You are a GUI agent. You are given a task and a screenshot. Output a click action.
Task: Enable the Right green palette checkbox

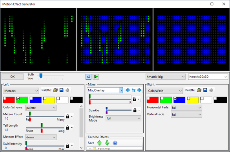pyautogui.click(x=162, y=98)
